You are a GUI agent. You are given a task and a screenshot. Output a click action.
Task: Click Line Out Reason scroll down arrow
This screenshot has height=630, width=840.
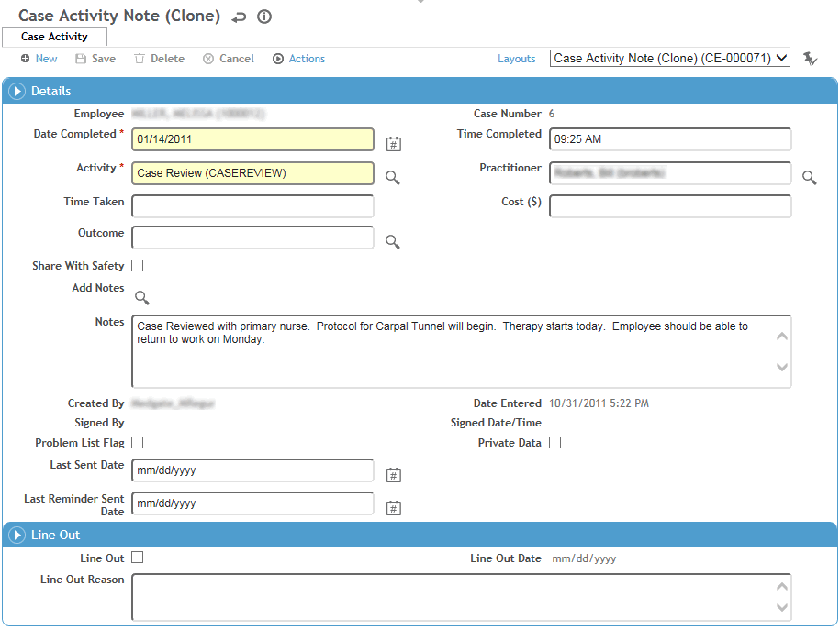click(x=782, y=607)
